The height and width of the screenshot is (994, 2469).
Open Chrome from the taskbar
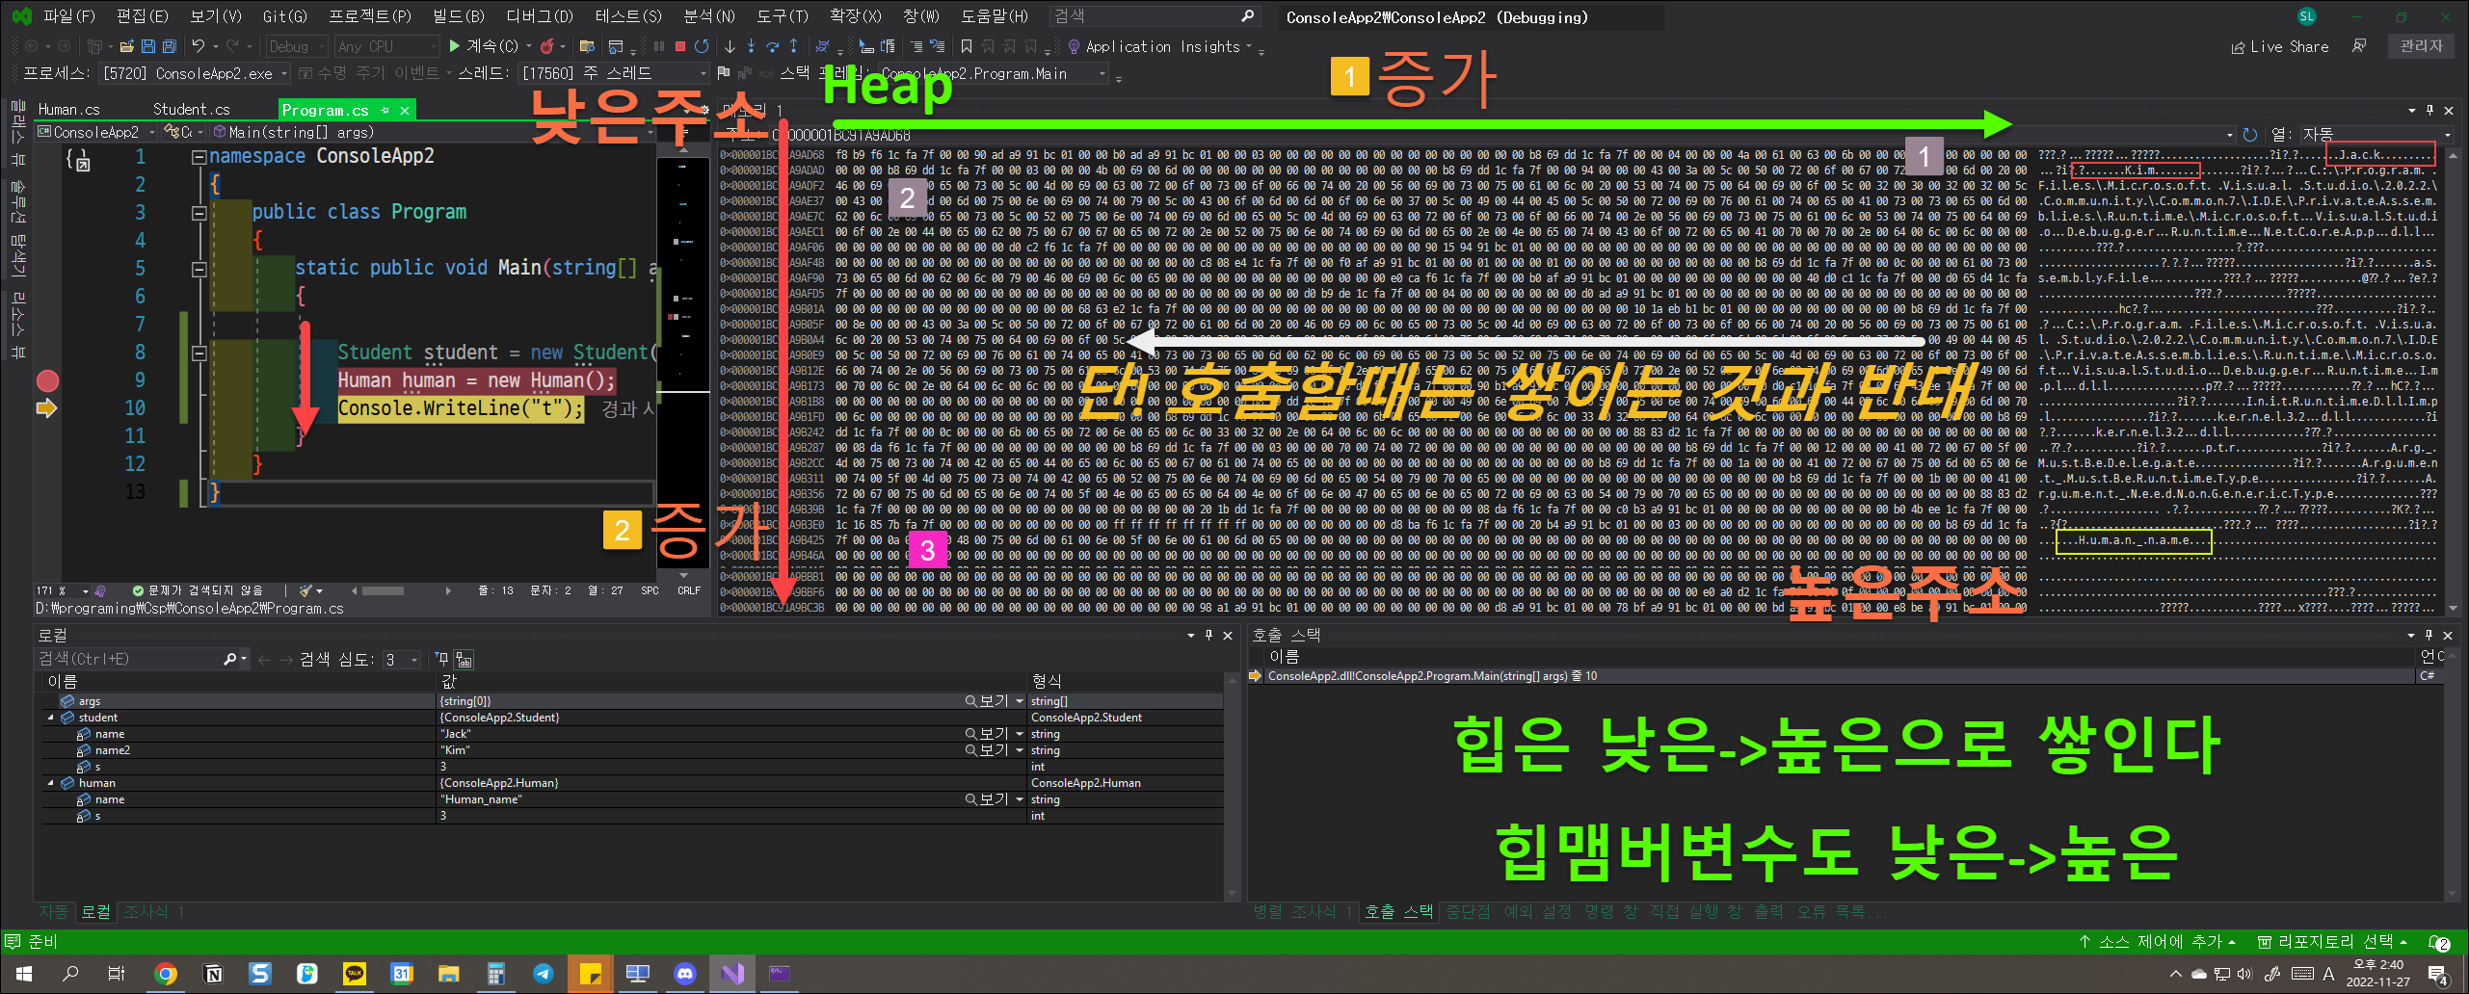(x=166, y=974)
